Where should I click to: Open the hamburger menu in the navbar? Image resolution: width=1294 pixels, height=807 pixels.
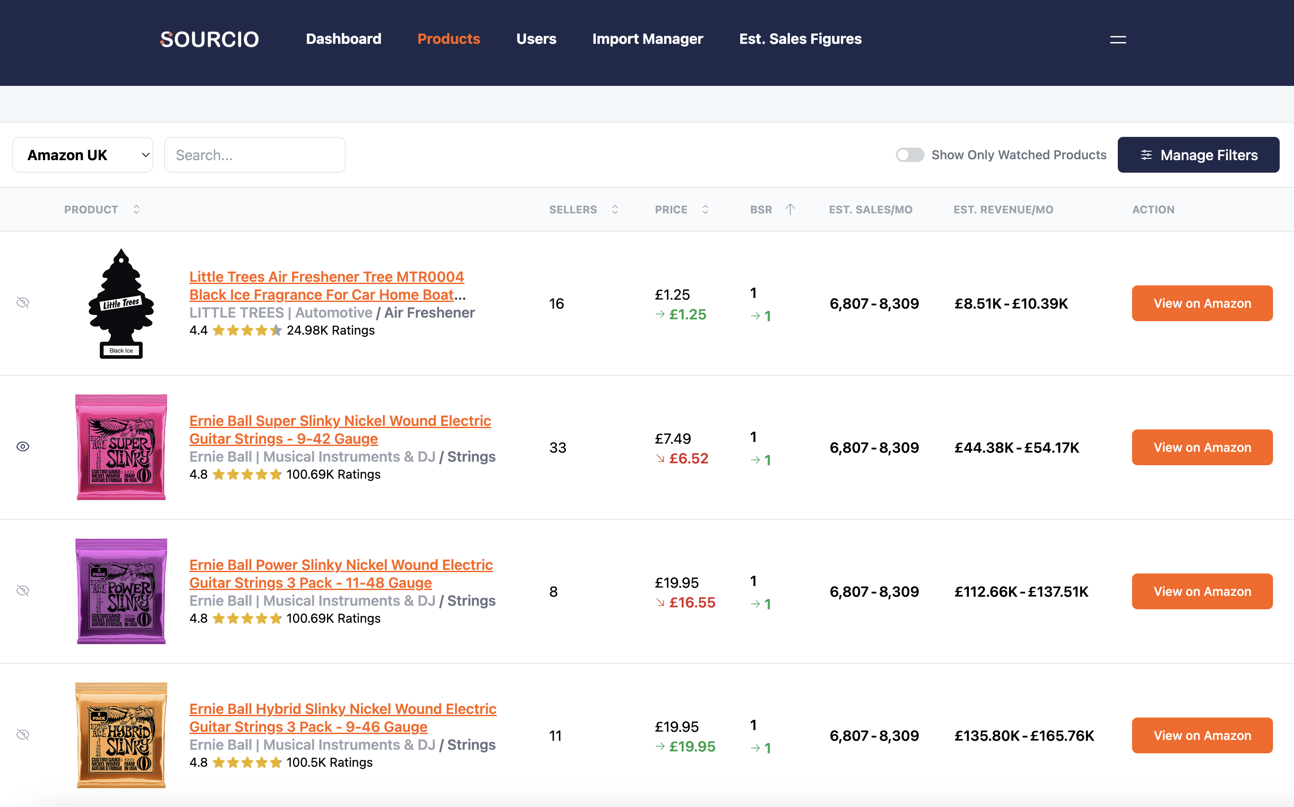(x=1117, y=39)
